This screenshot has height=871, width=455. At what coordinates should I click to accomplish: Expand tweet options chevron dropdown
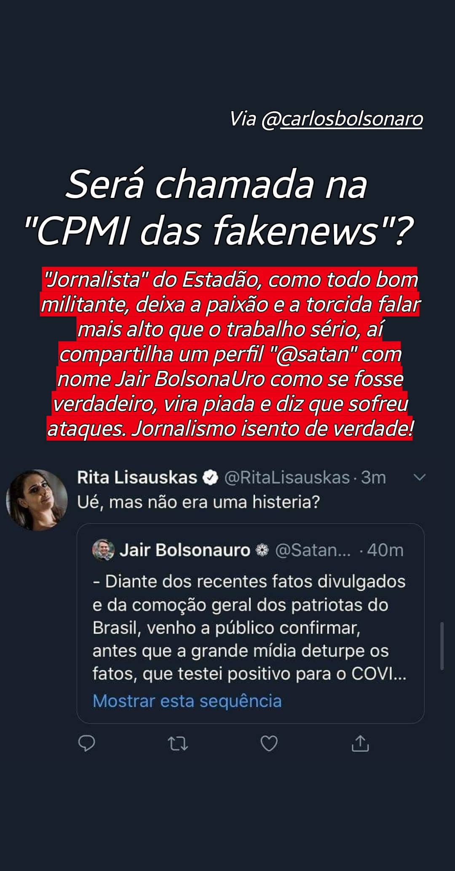pyautogui.click(x=420, y=477)
